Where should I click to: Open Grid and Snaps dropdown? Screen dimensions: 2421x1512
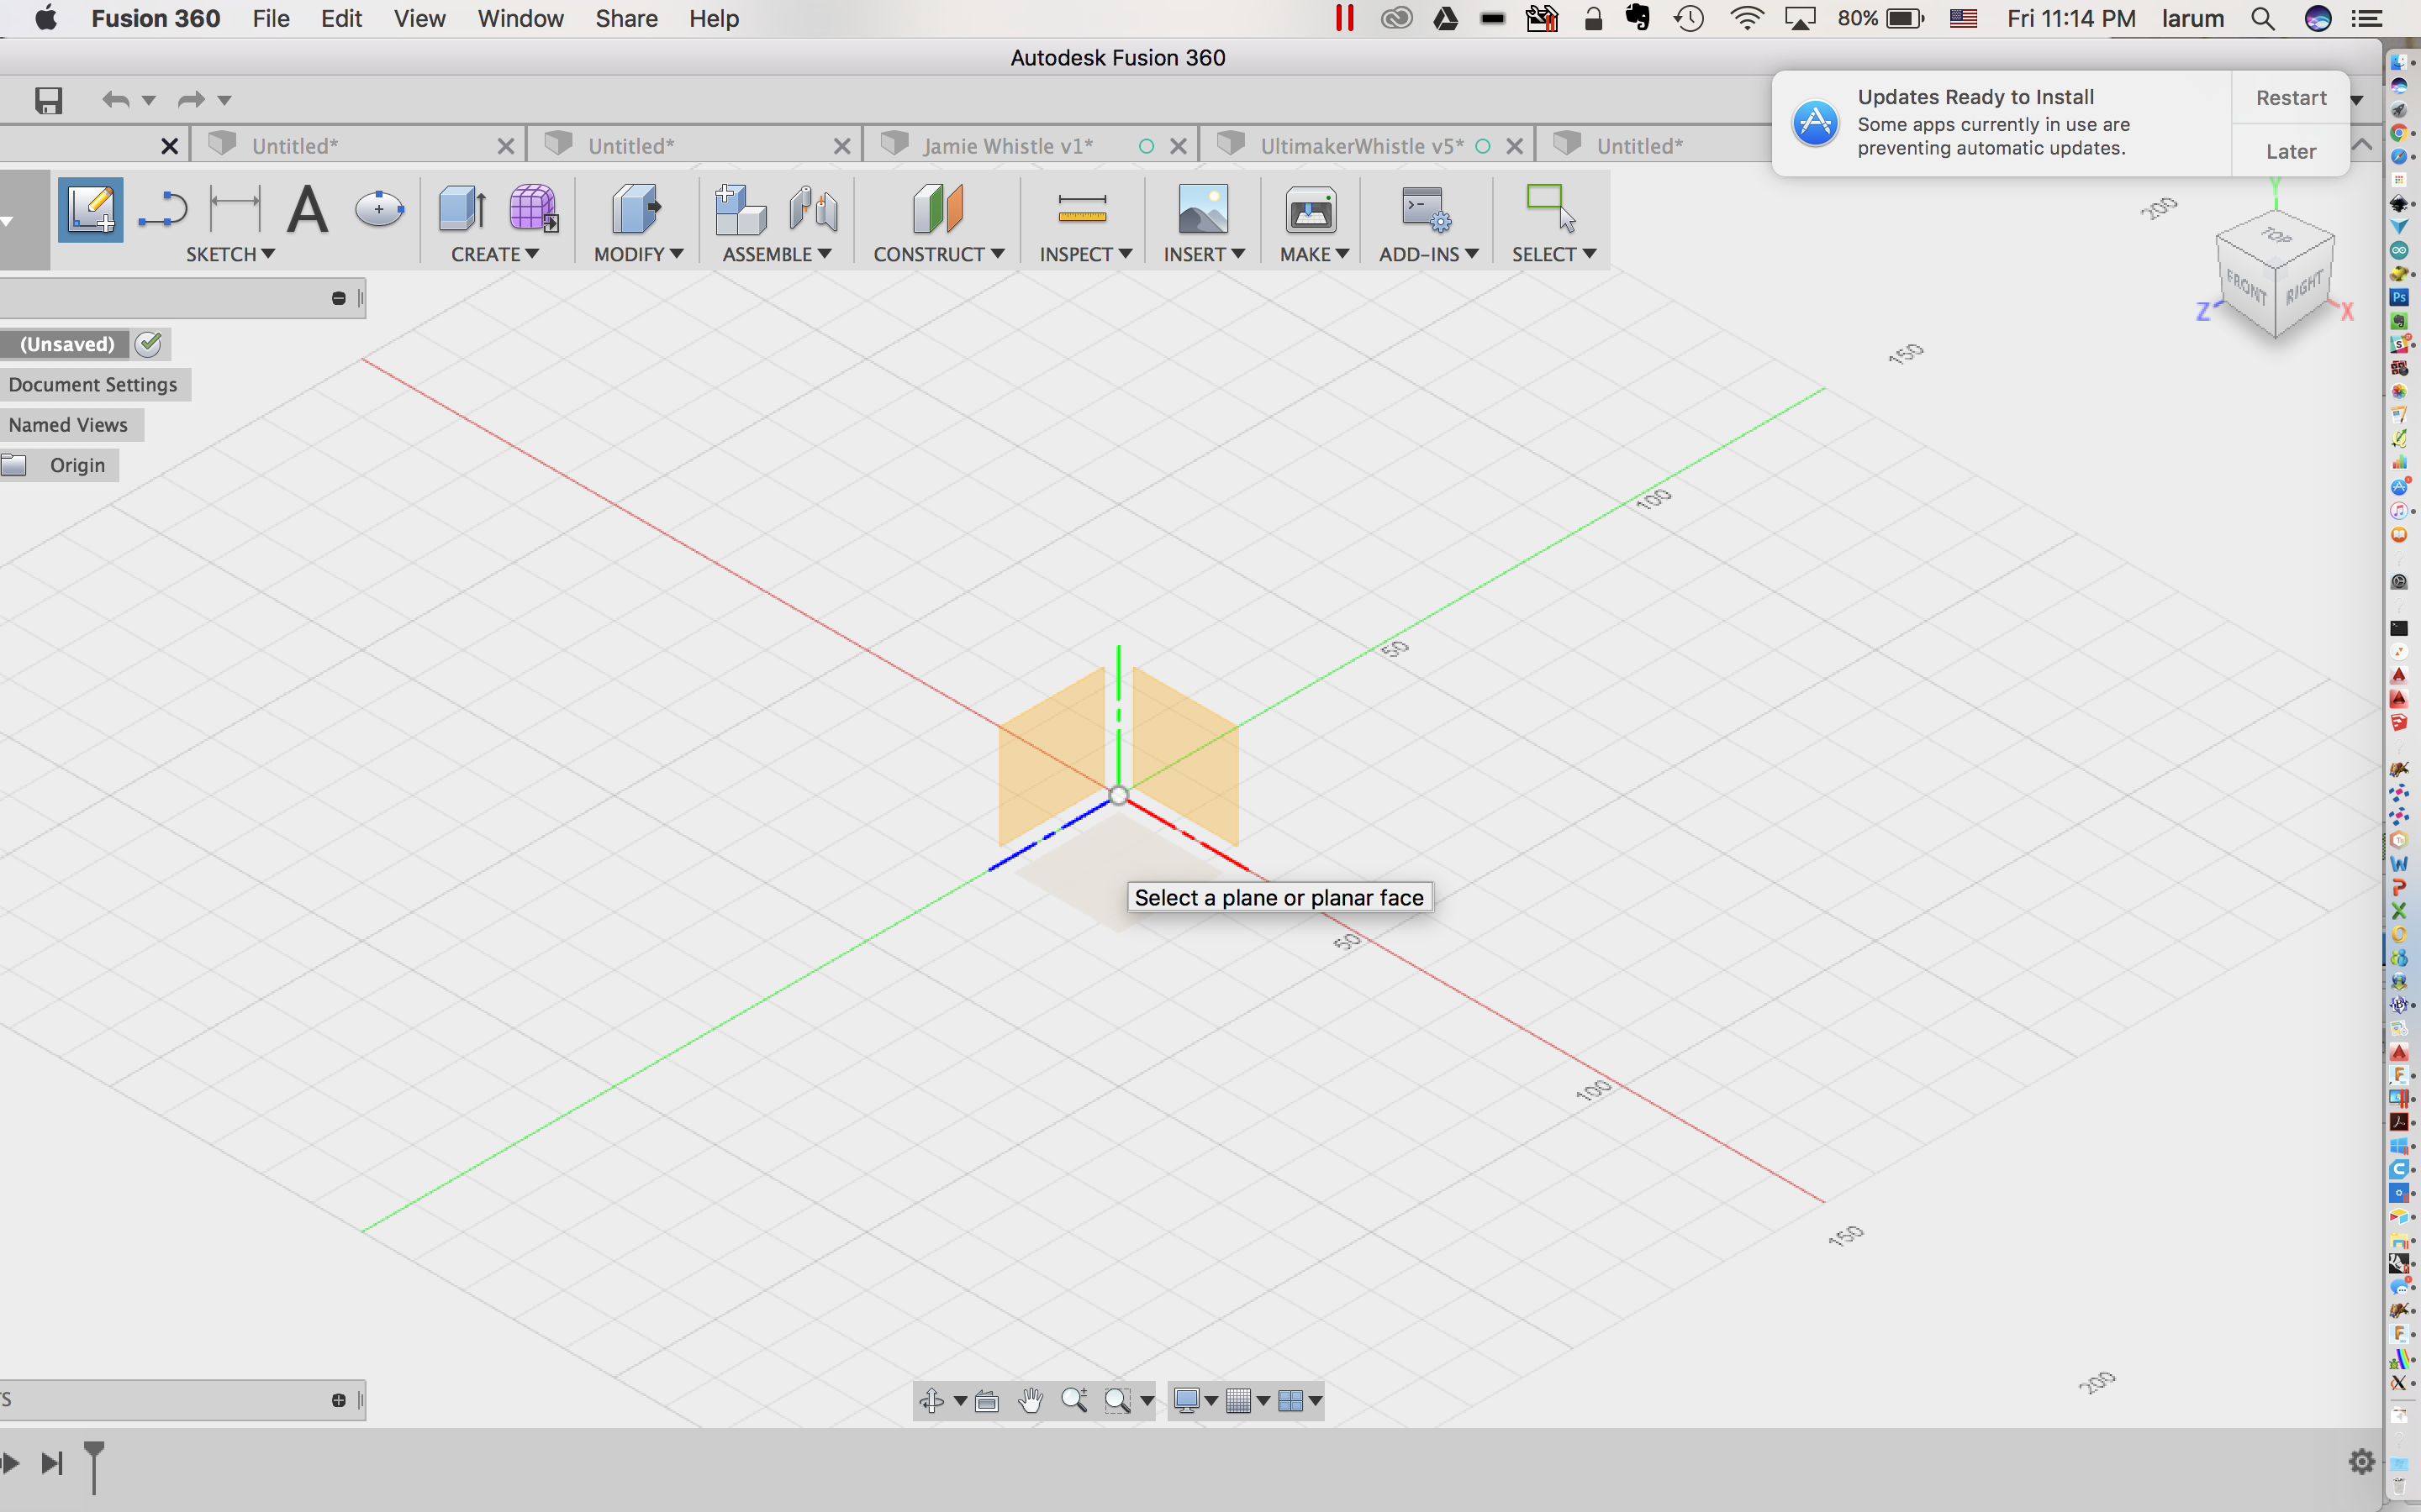click(1247, 1401)
